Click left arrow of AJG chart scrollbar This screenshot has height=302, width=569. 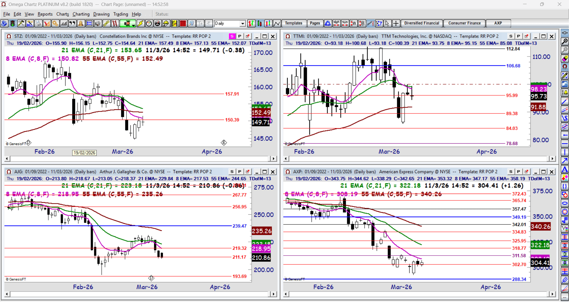tap(7, 294)
